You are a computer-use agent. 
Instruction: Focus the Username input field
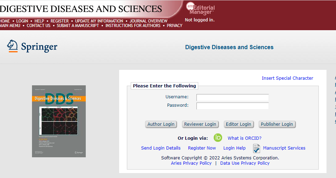pos(232,97)
